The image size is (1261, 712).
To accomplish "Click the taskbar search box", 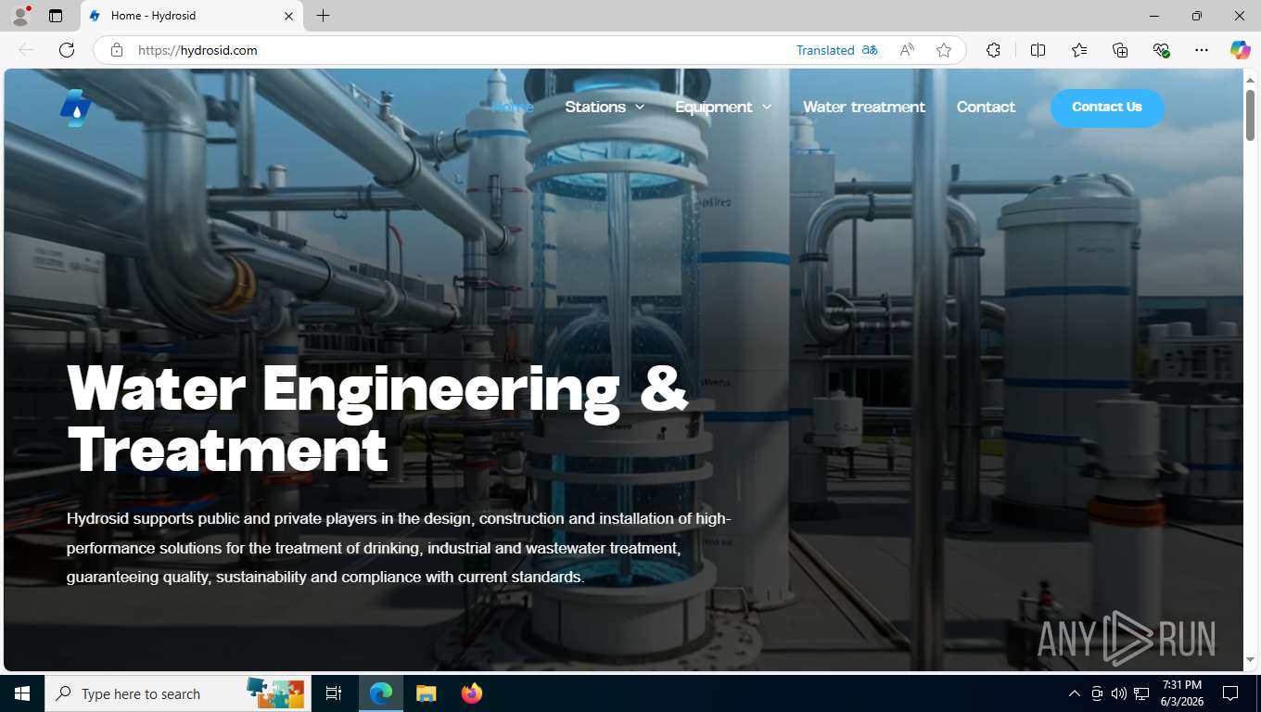I will pos(176,693).
